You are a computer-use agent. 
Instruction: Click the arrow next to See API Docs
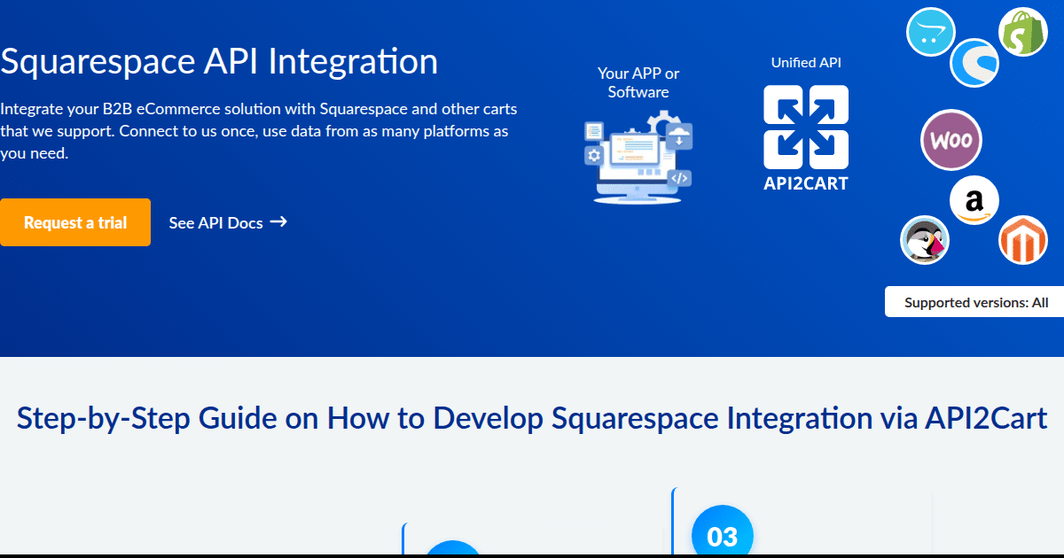[x=278, y=221]
